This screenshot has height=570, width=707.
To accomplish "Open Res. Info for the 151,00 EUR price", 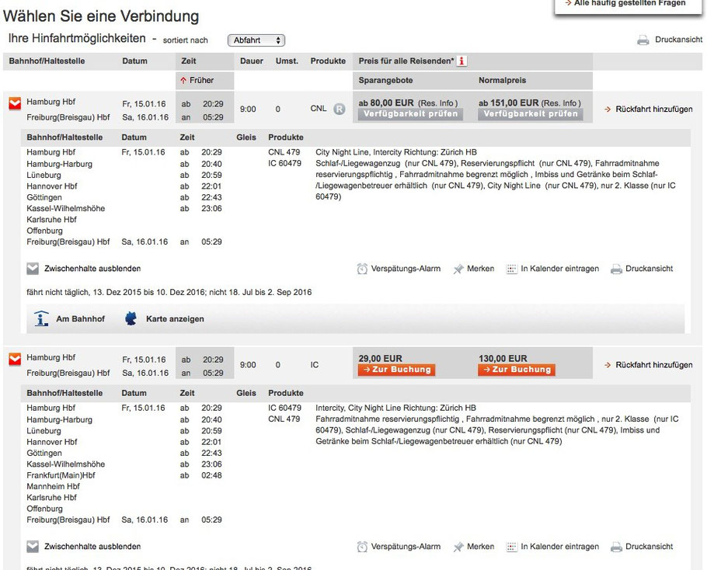I will (x=561, y=103).
